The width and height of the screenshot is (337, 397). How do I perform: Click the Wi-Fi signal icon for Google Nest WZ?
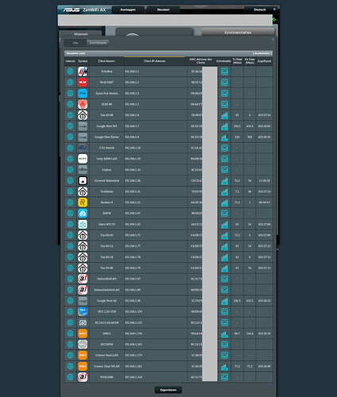click(x=225, y=126)
